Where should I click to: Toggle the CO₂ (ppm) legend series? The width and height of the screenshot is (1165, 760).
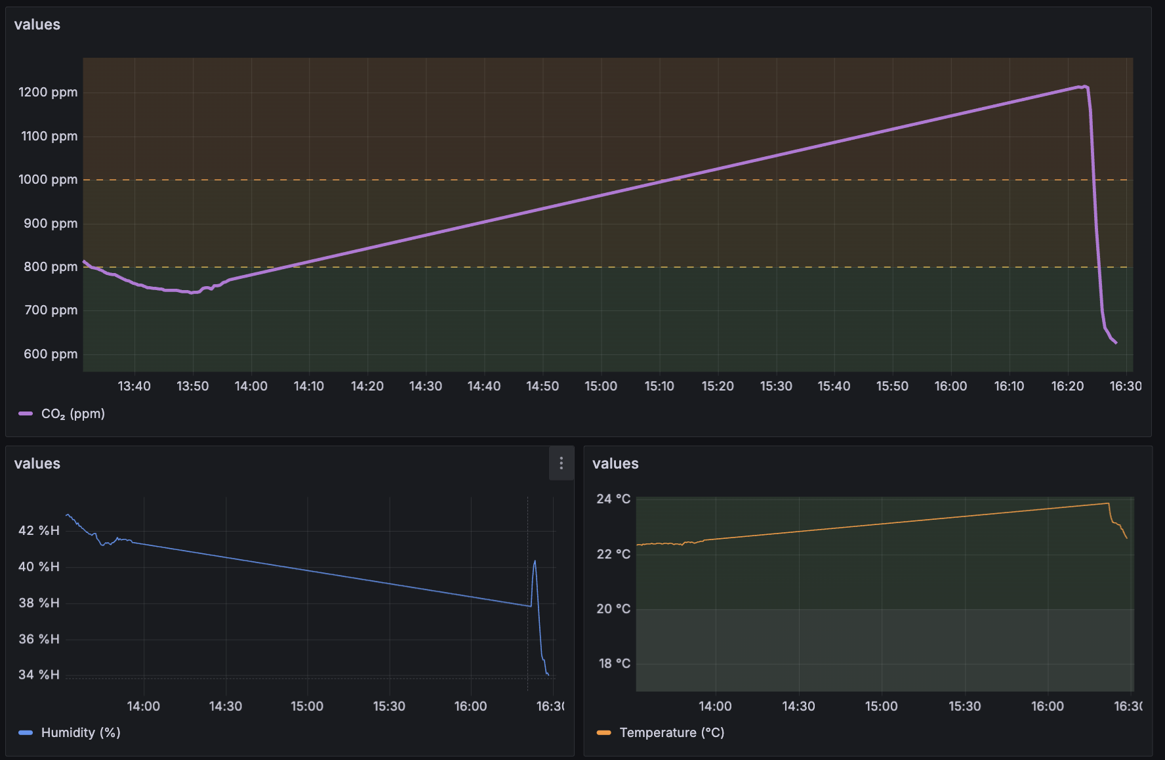[73, 413]
